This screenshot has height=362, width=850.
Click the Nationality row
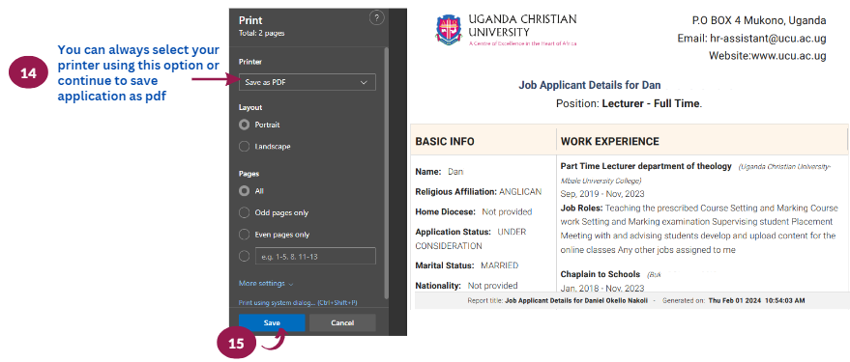[466, 285]
